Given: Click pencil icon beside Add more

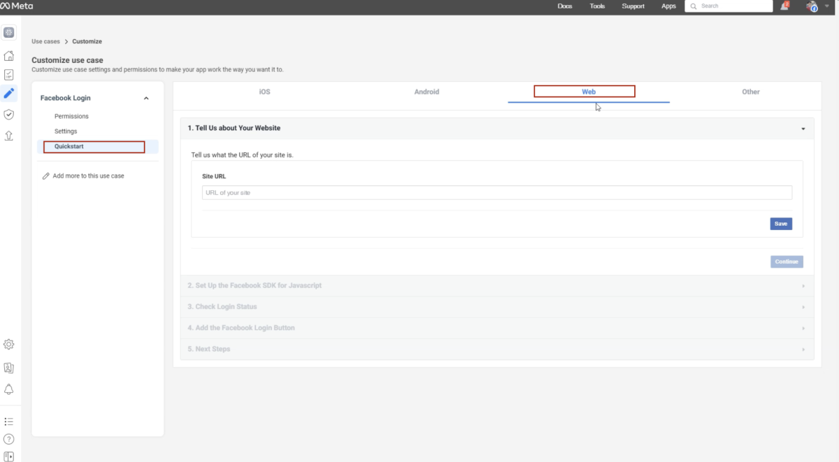Looking at the screenshot, I should (x=46, y=176).
